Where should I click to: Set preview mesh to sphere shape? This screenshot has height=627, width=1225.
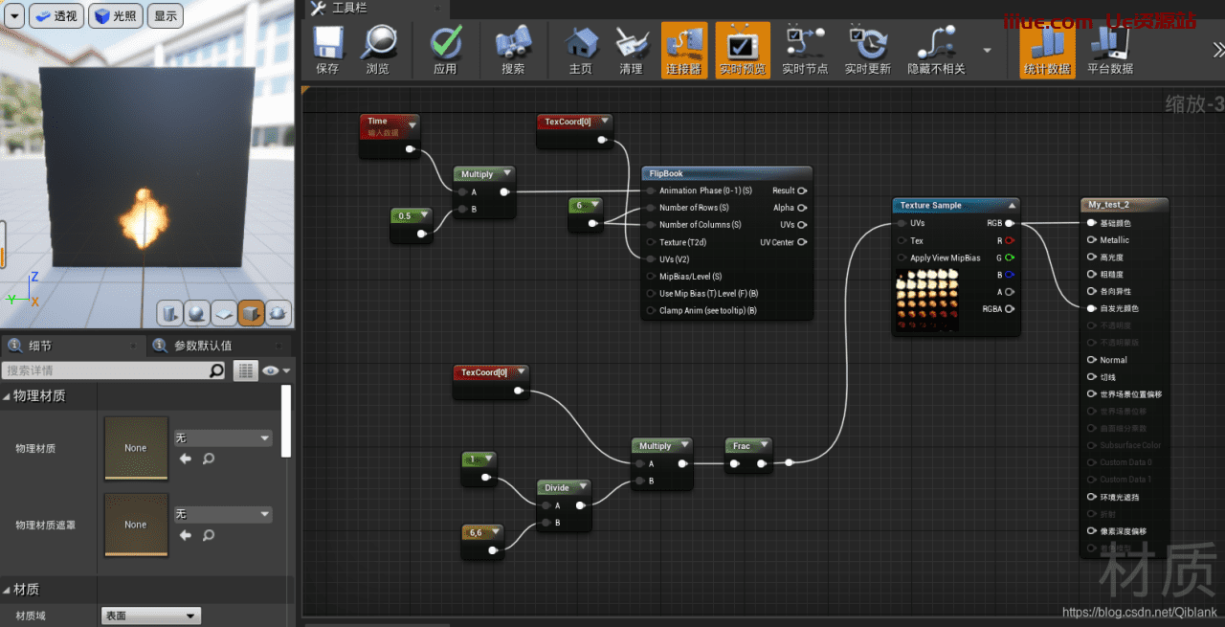197,313
